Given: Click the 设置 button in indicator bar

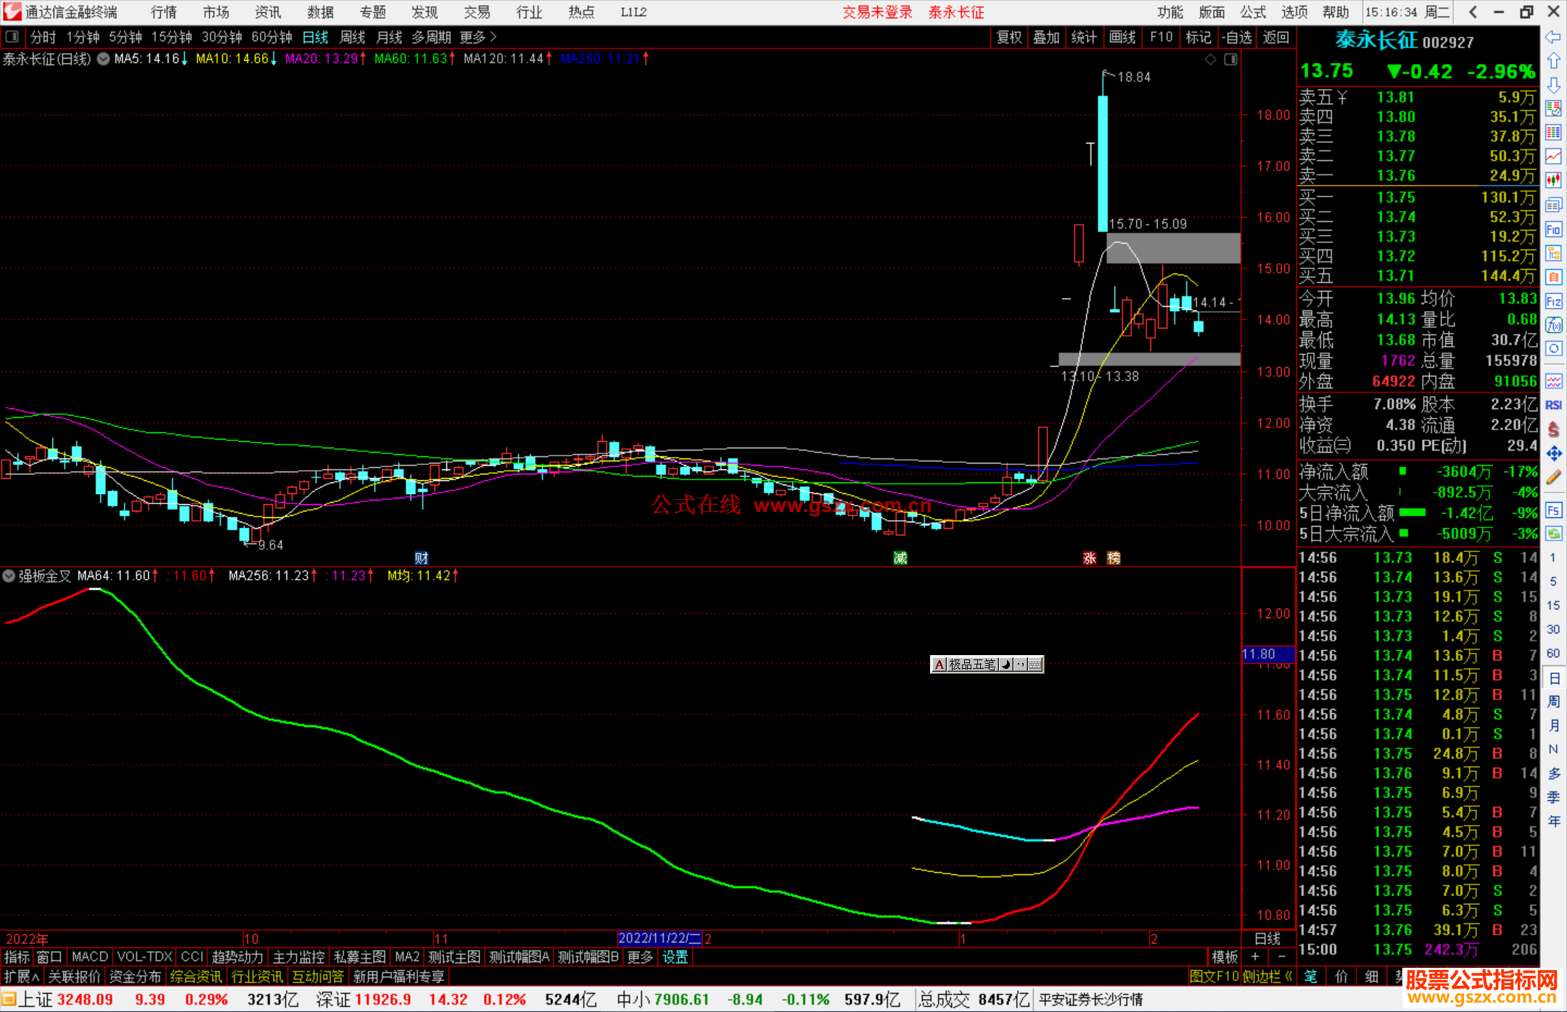Looking at the screenshot, I should 675,957.
